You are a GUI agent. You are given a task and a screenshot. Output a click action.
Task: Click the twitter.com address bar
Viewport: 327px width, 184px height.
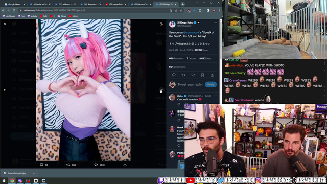(94, 10)
